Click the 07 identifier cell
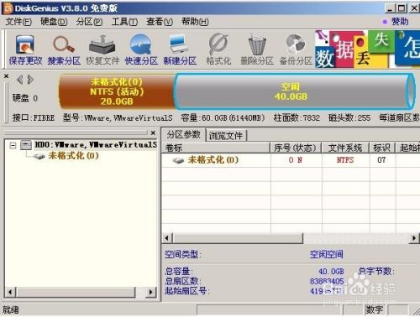This screenshot has width=420, height=317. 381,160
